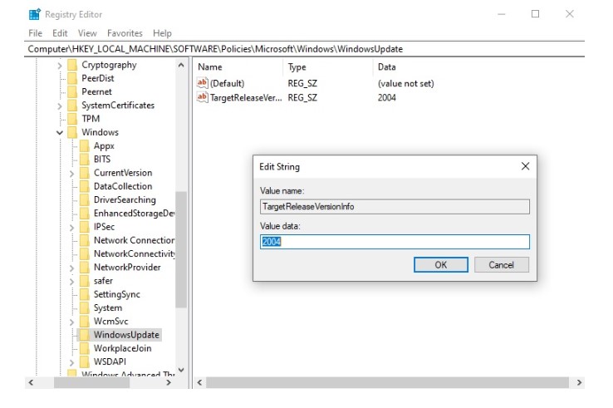This screenshot has height=408, width=613.
Task: Click the values pane scroll left arrow
Action: pos(199,382)
